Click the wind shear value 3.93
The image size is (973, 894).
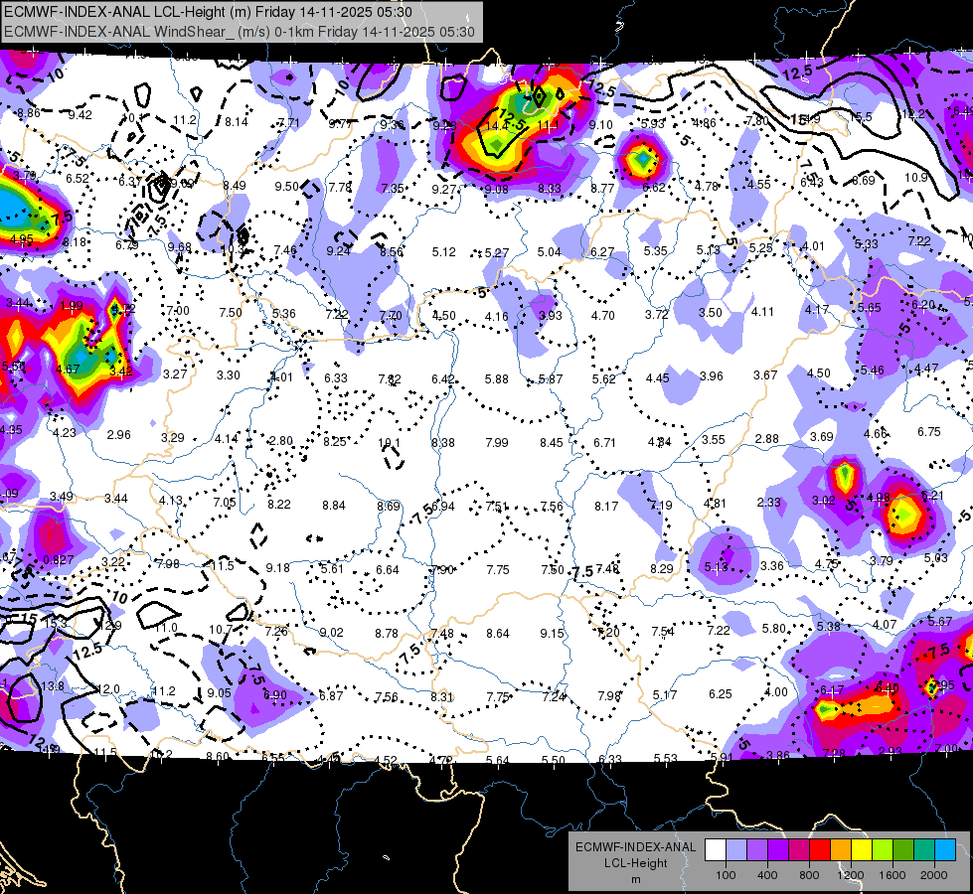[551, 315]
